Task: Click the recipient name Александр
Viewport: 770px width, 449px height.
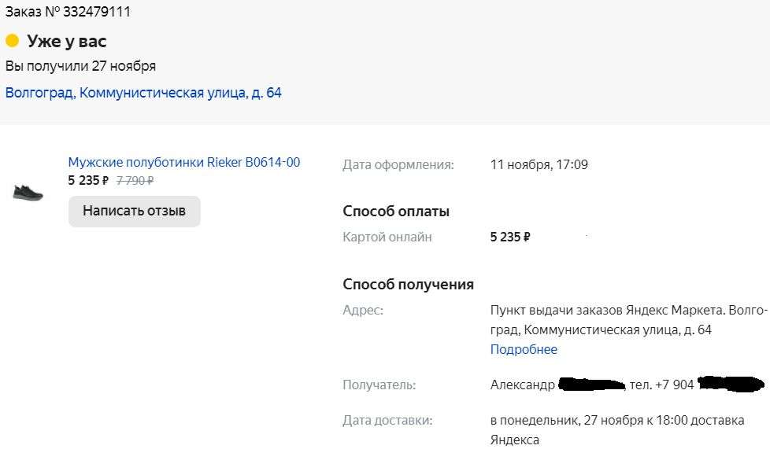Action: (x=522, y=385)
